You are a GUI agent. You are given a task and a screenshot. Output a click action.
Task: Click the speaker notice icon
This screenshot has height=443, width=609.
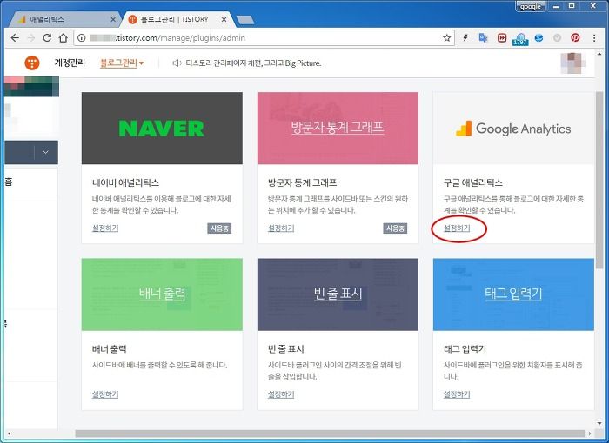[177, 63]
